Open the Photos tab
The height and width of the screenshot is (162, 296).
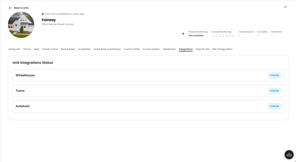(27, 49)
